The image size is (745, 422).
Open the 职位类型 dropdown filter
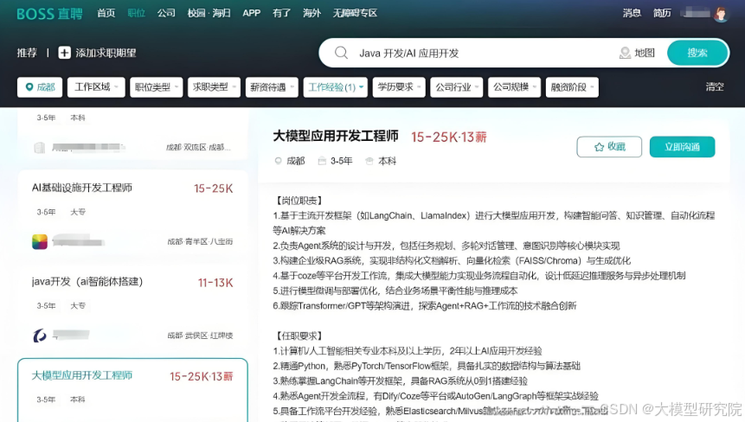tap(156, 86)
